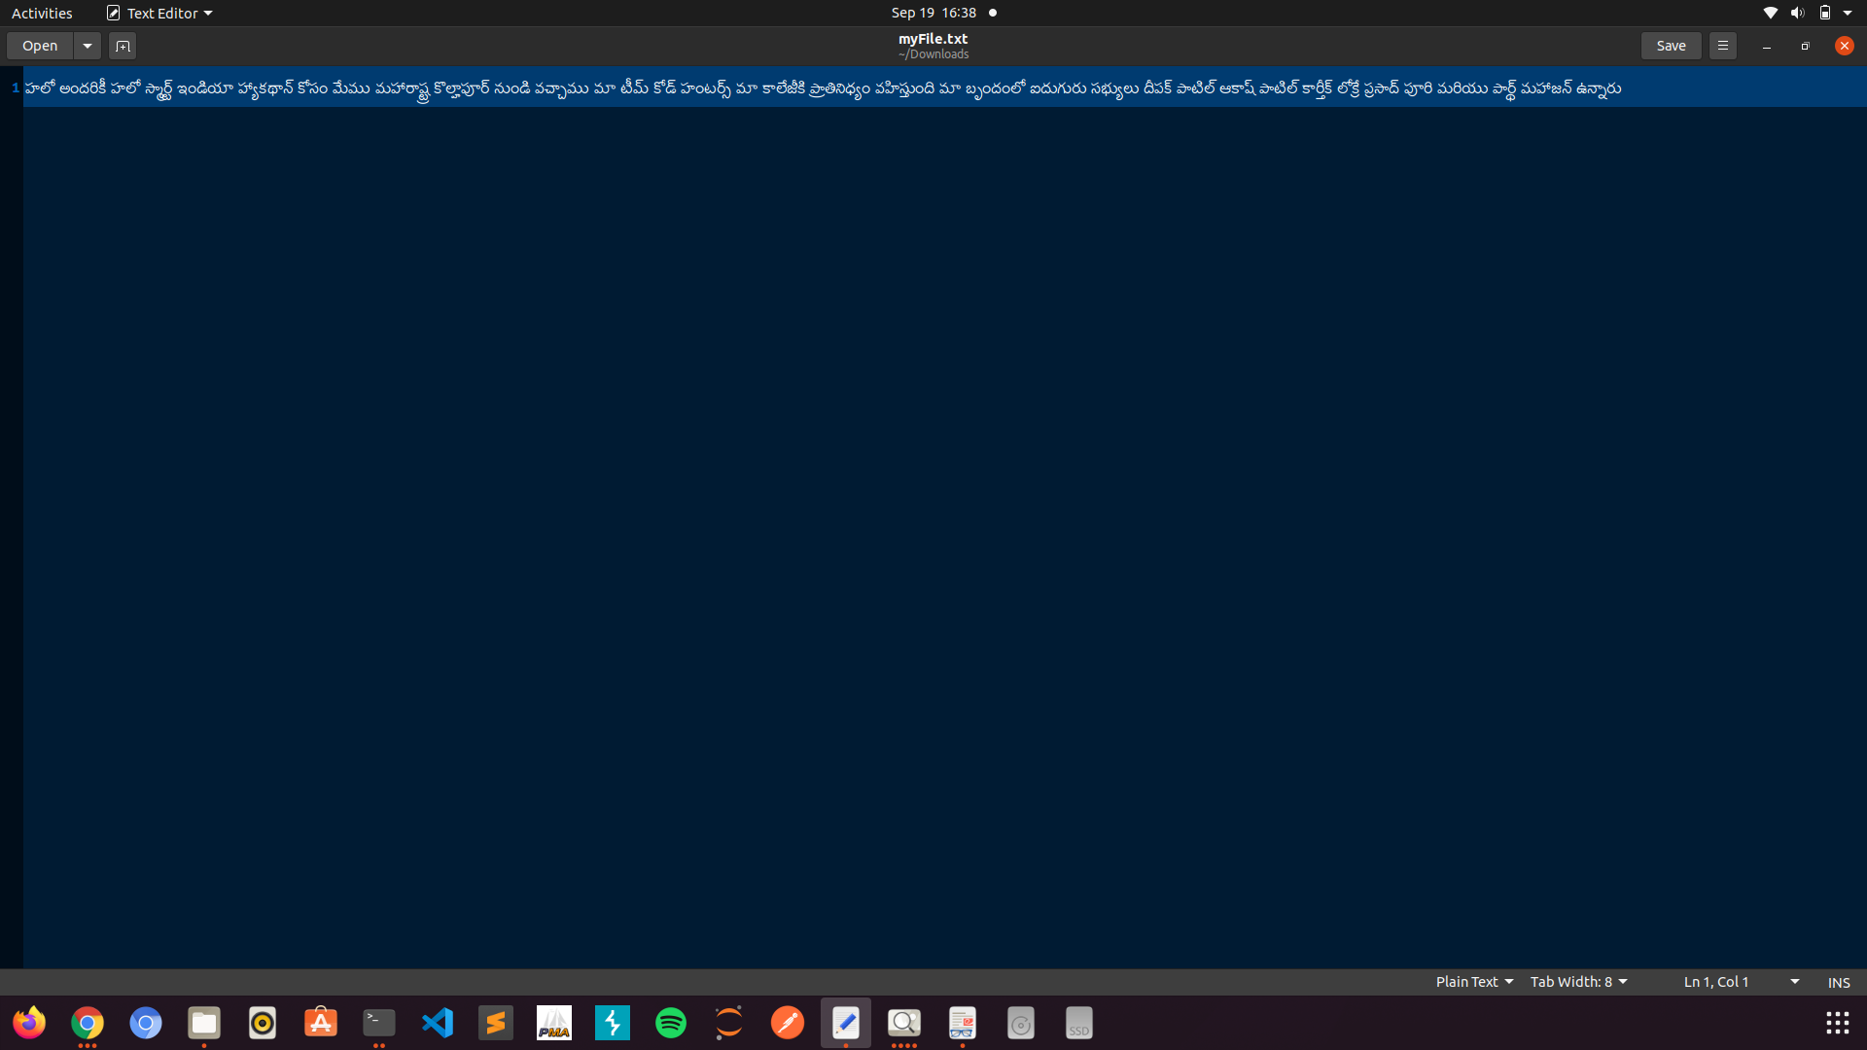This screenshot has width=1867, height=1050.
Task: Minimize the Text Editor window
Action: (1767, 46)
